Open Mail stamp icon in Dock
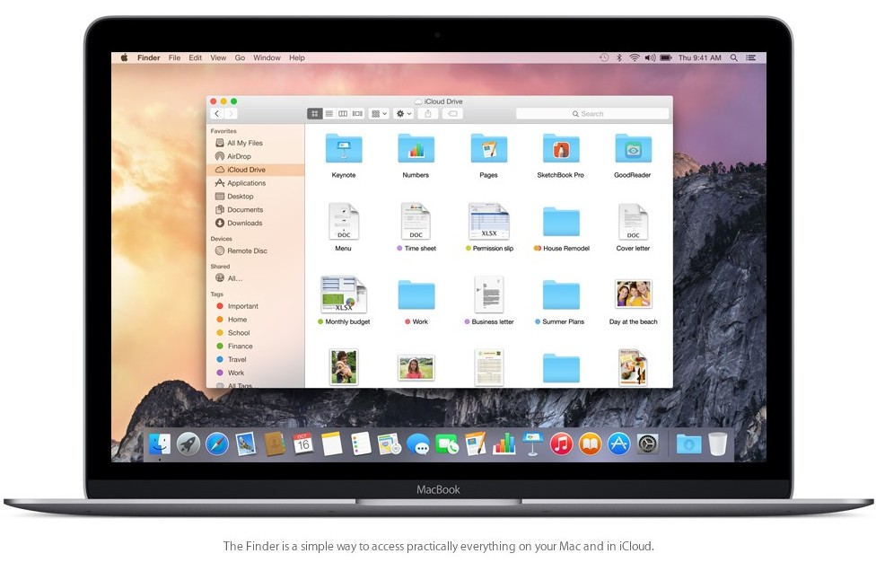This screenshot has width=876, height=571. (x=246, y=444)
